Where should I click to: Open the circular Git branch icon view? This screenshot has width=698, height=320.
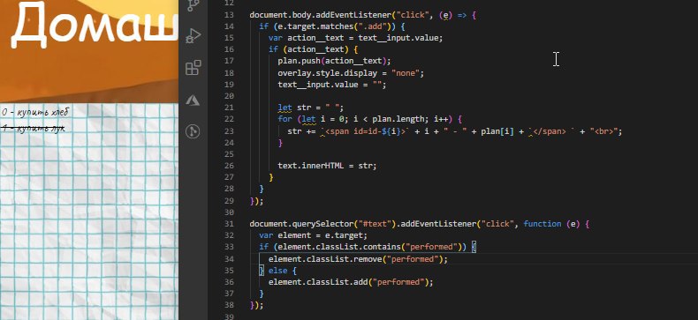coord(193,131)
